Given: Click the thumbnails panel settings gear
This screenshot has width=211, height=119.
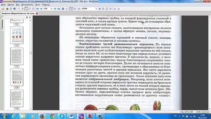Looking at the screenshot, I should coord(27,17).
